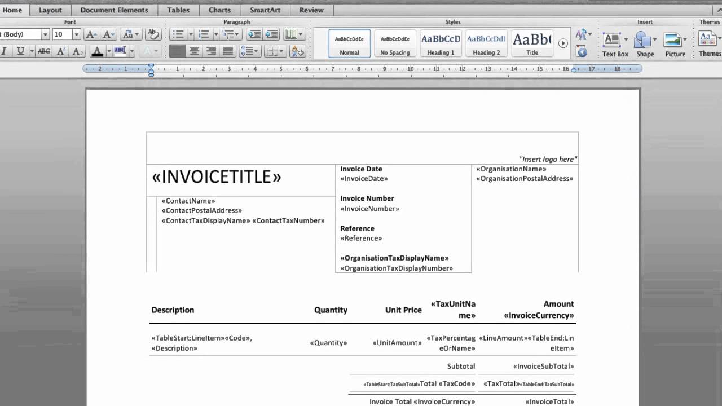
Task: Apply the text highlight color
Action: tap(120, 51)
